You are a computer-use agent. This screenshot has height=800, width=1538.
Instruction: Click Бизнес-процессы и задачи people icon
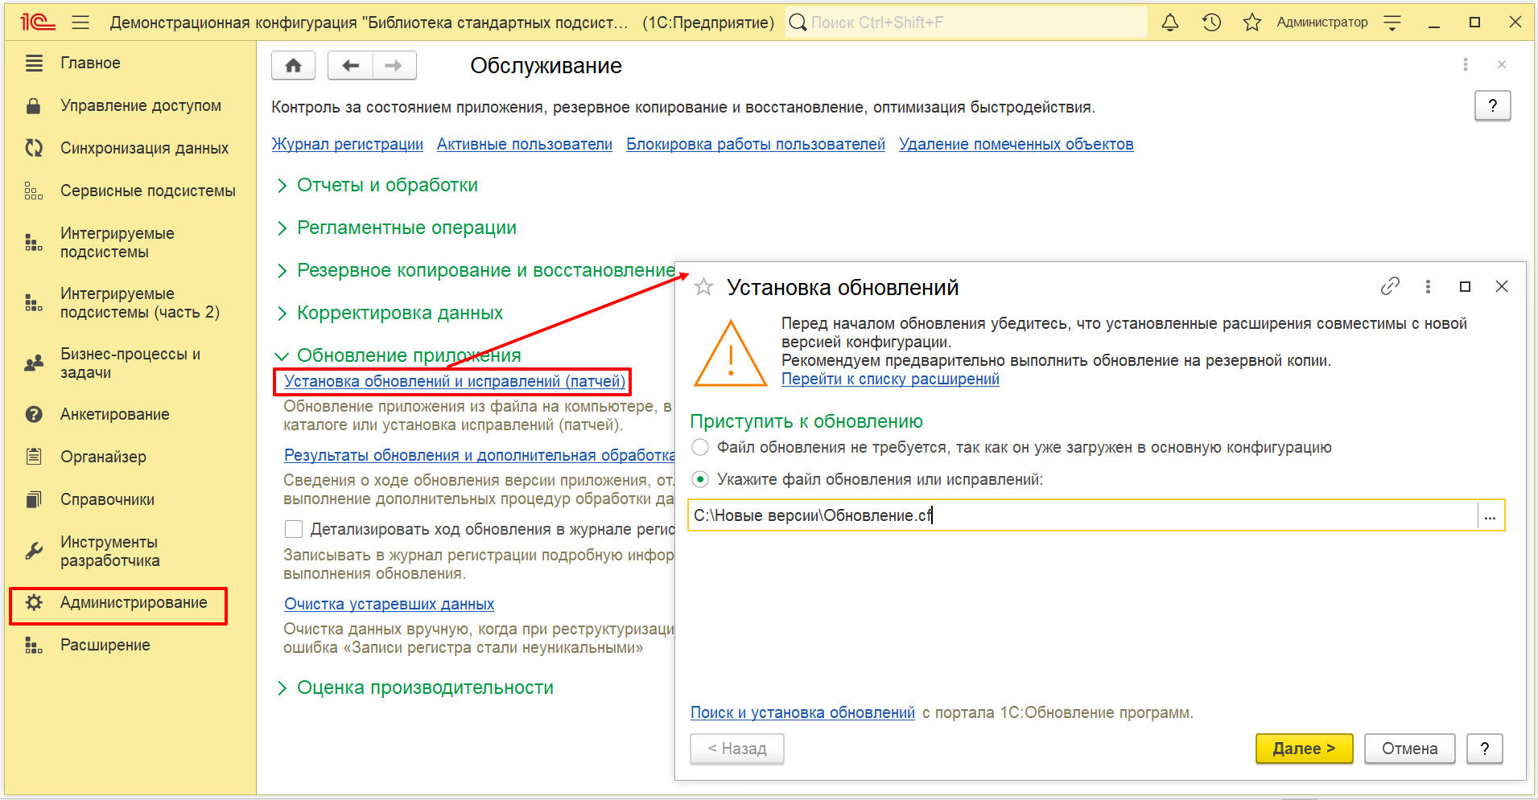pyautogui.click(x=34, y=363)
